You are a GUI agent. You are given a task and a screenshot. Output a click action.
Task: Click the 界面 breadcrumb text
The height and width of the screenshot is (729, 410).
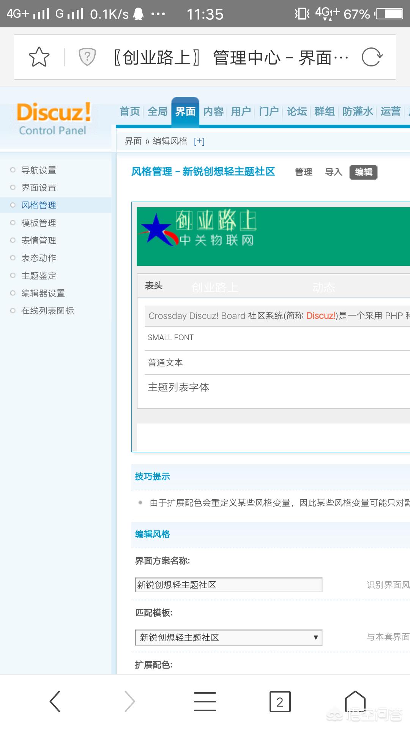pos(133,141)
